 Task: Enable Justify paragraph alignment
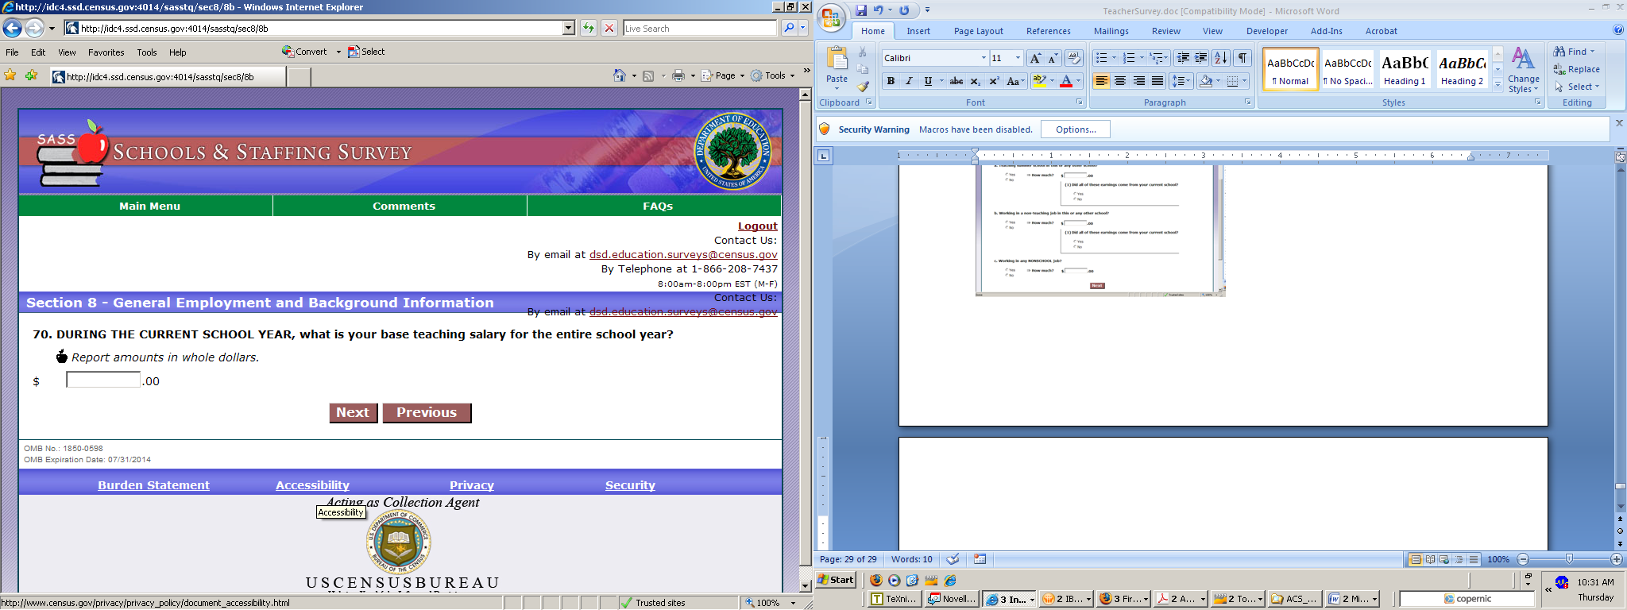[x=1157, y=81]
